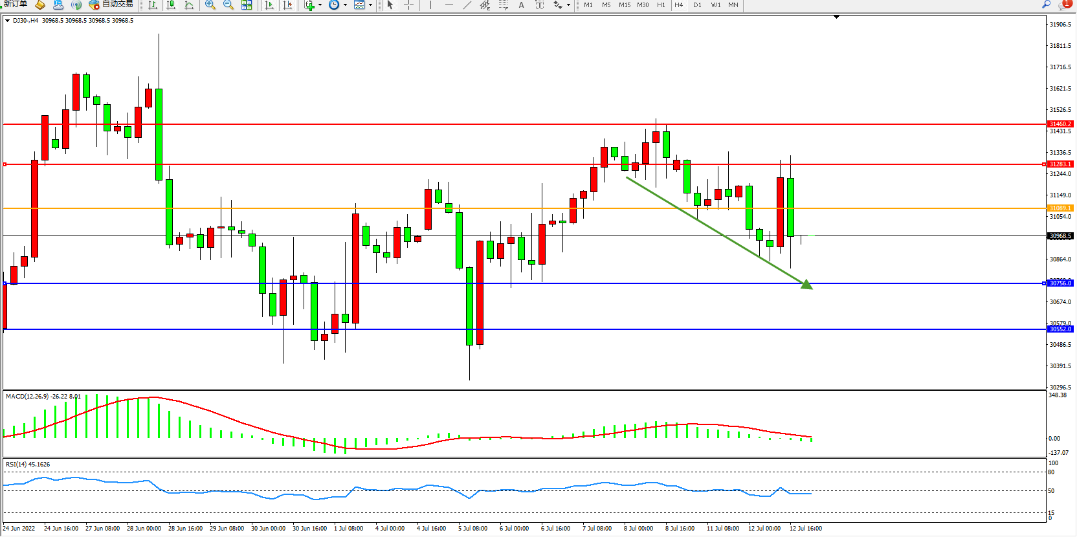Click the chart shift triangle marker

coord(836,17)
